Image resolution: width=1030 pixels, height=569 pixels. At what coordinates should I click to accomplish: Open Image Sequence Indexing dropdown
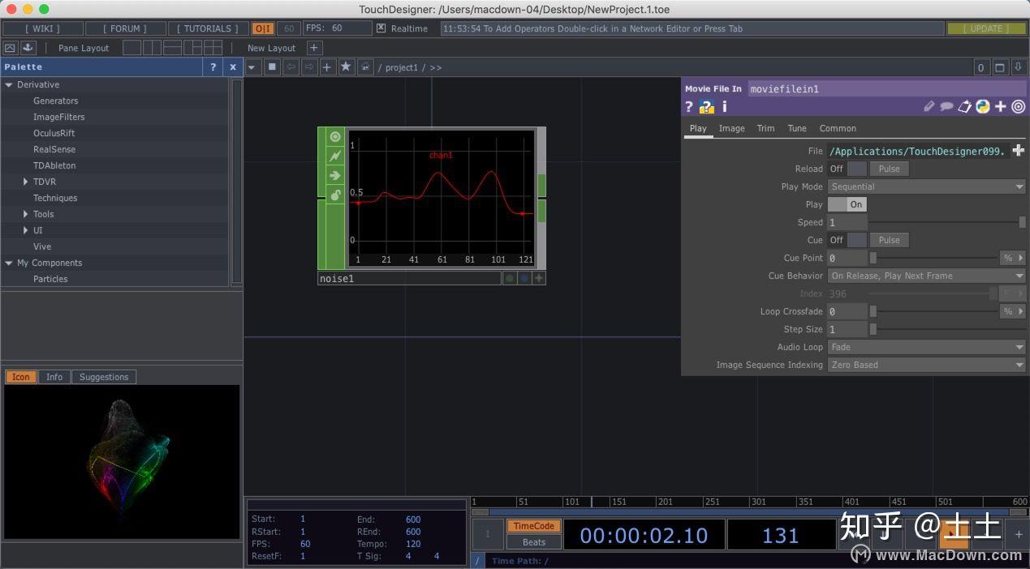click(927, 365)
